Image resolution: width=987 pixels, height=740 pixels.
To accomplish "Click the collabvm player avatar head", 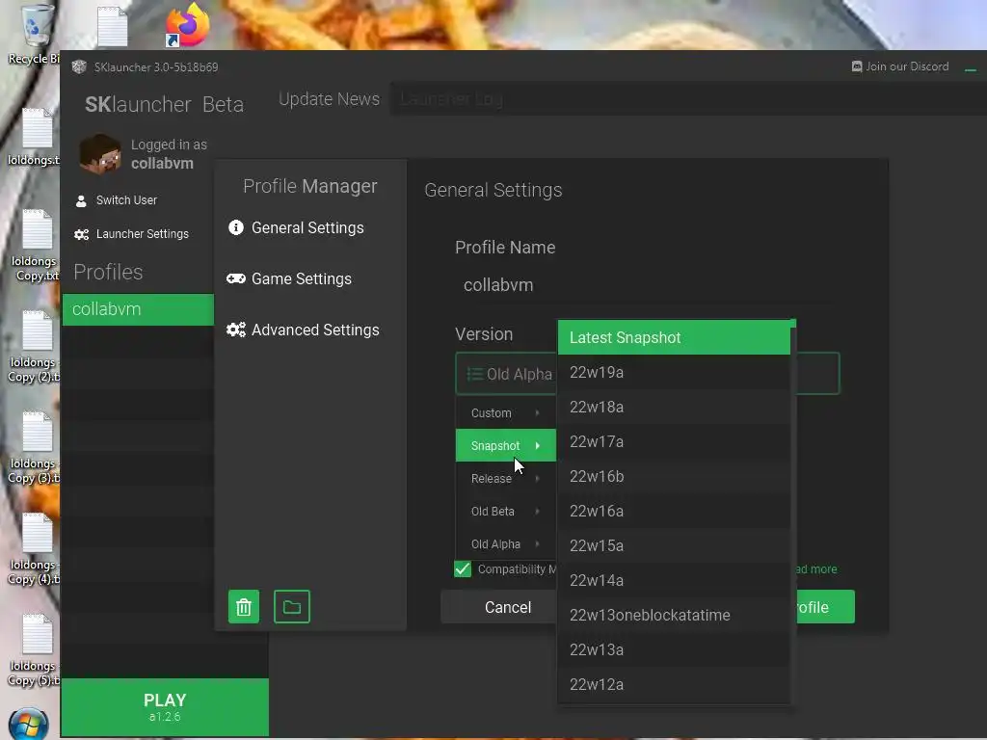I will [x=100, y=154].
